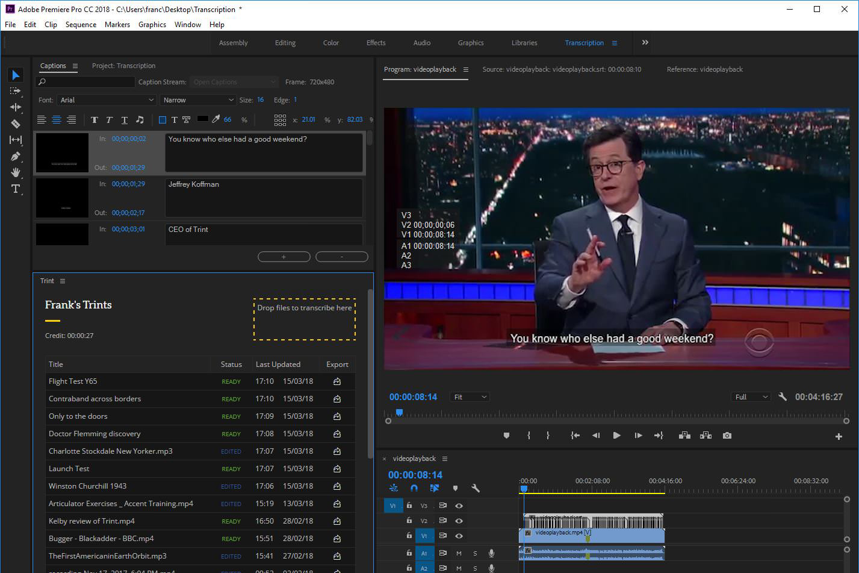Switch to the Editing workspace
The height and width of the screenshot is (573, 859).
[x=285, y=43]
